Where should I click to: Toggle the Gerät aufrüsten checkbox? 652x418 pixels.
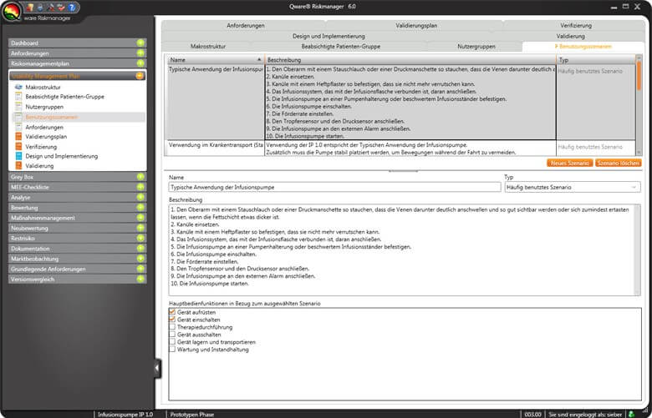click(172, 312)
